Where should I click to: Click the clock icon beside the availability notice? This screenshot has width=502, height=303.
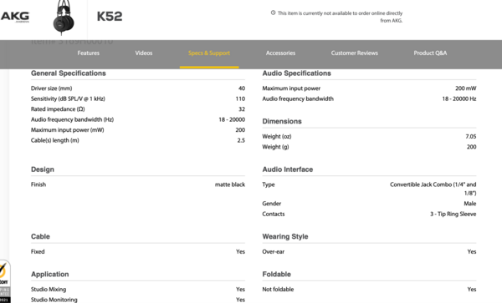273,13
